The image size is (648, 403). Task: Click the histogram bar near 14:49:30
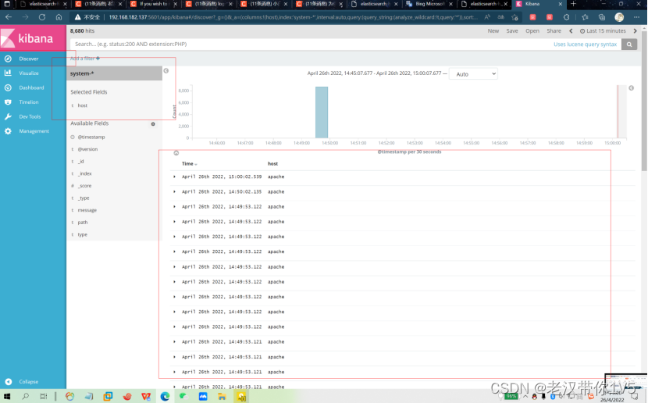click(322, 112)
